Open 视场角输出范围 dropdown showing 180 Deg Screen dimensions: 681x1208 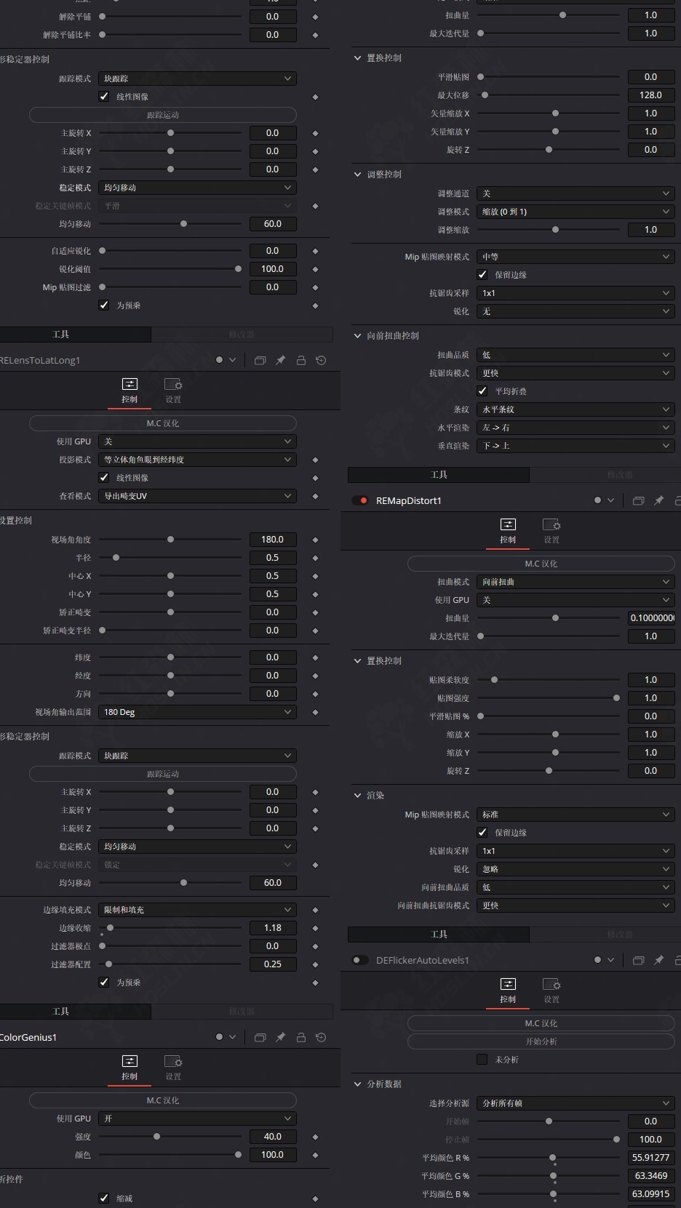pos(197,712)
